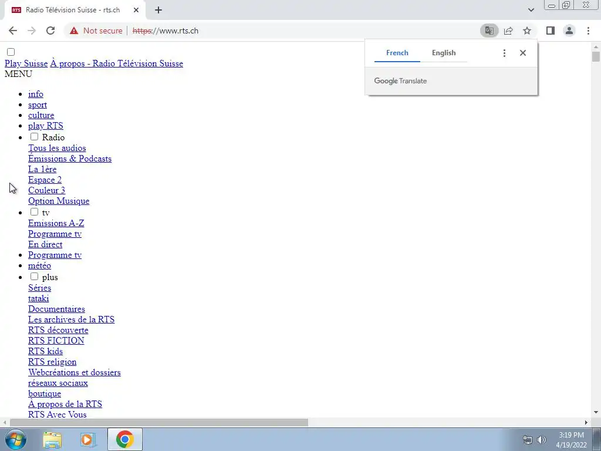Share this page using the share icon

pyautogui.click(x=508, y=31)
